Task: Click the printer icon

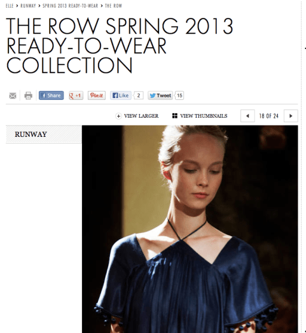Action: [28, 96]
